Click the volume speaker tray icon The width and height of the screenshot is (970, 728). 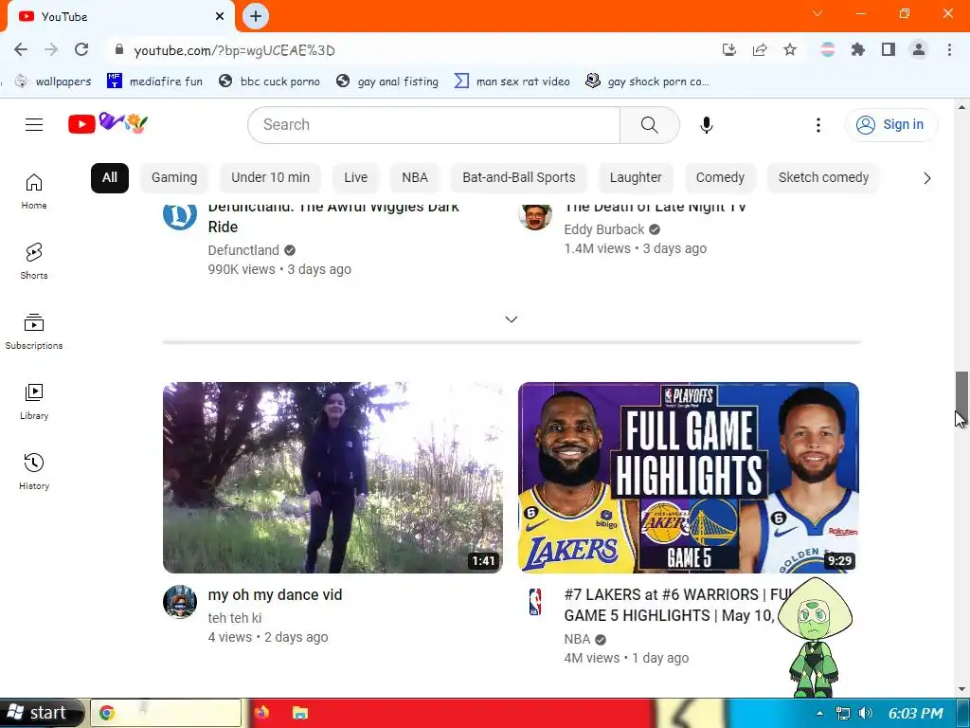[x=866, y=713]
